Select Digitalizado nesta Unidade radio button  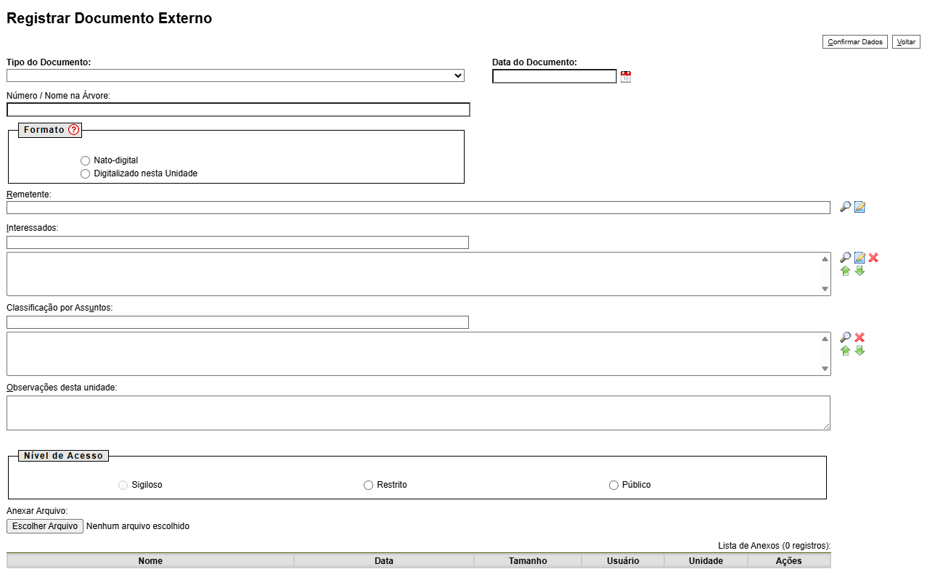(86, 174)
